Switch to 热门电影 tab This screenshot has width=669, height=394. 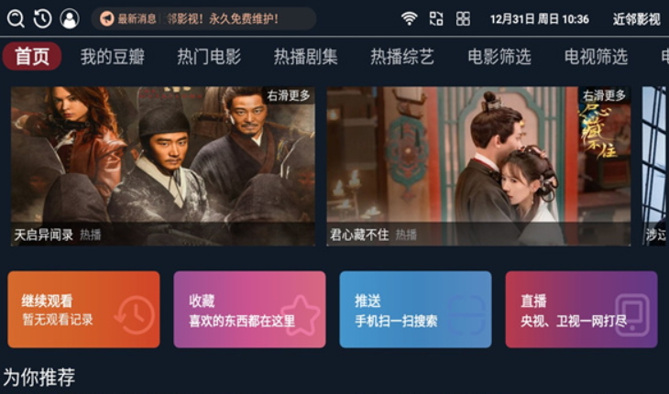pyautogui.click(x=209, y=56)
